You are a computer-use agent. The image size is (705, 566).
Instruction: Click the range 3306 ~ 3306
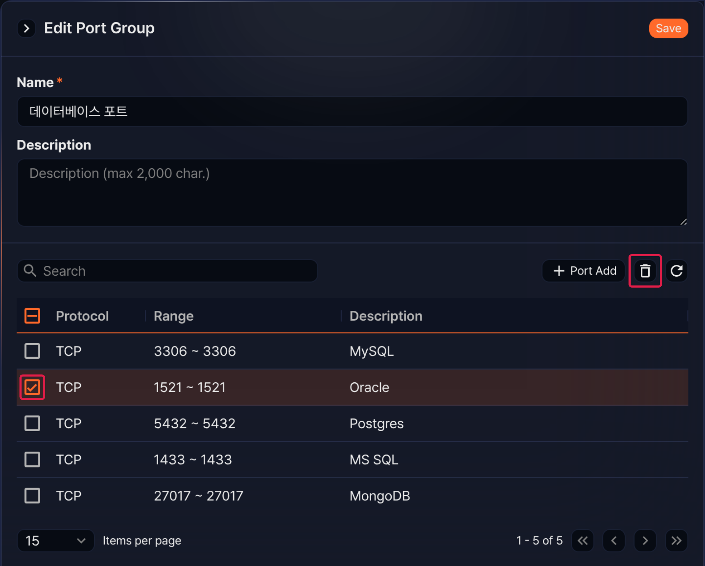pos(195,351)
